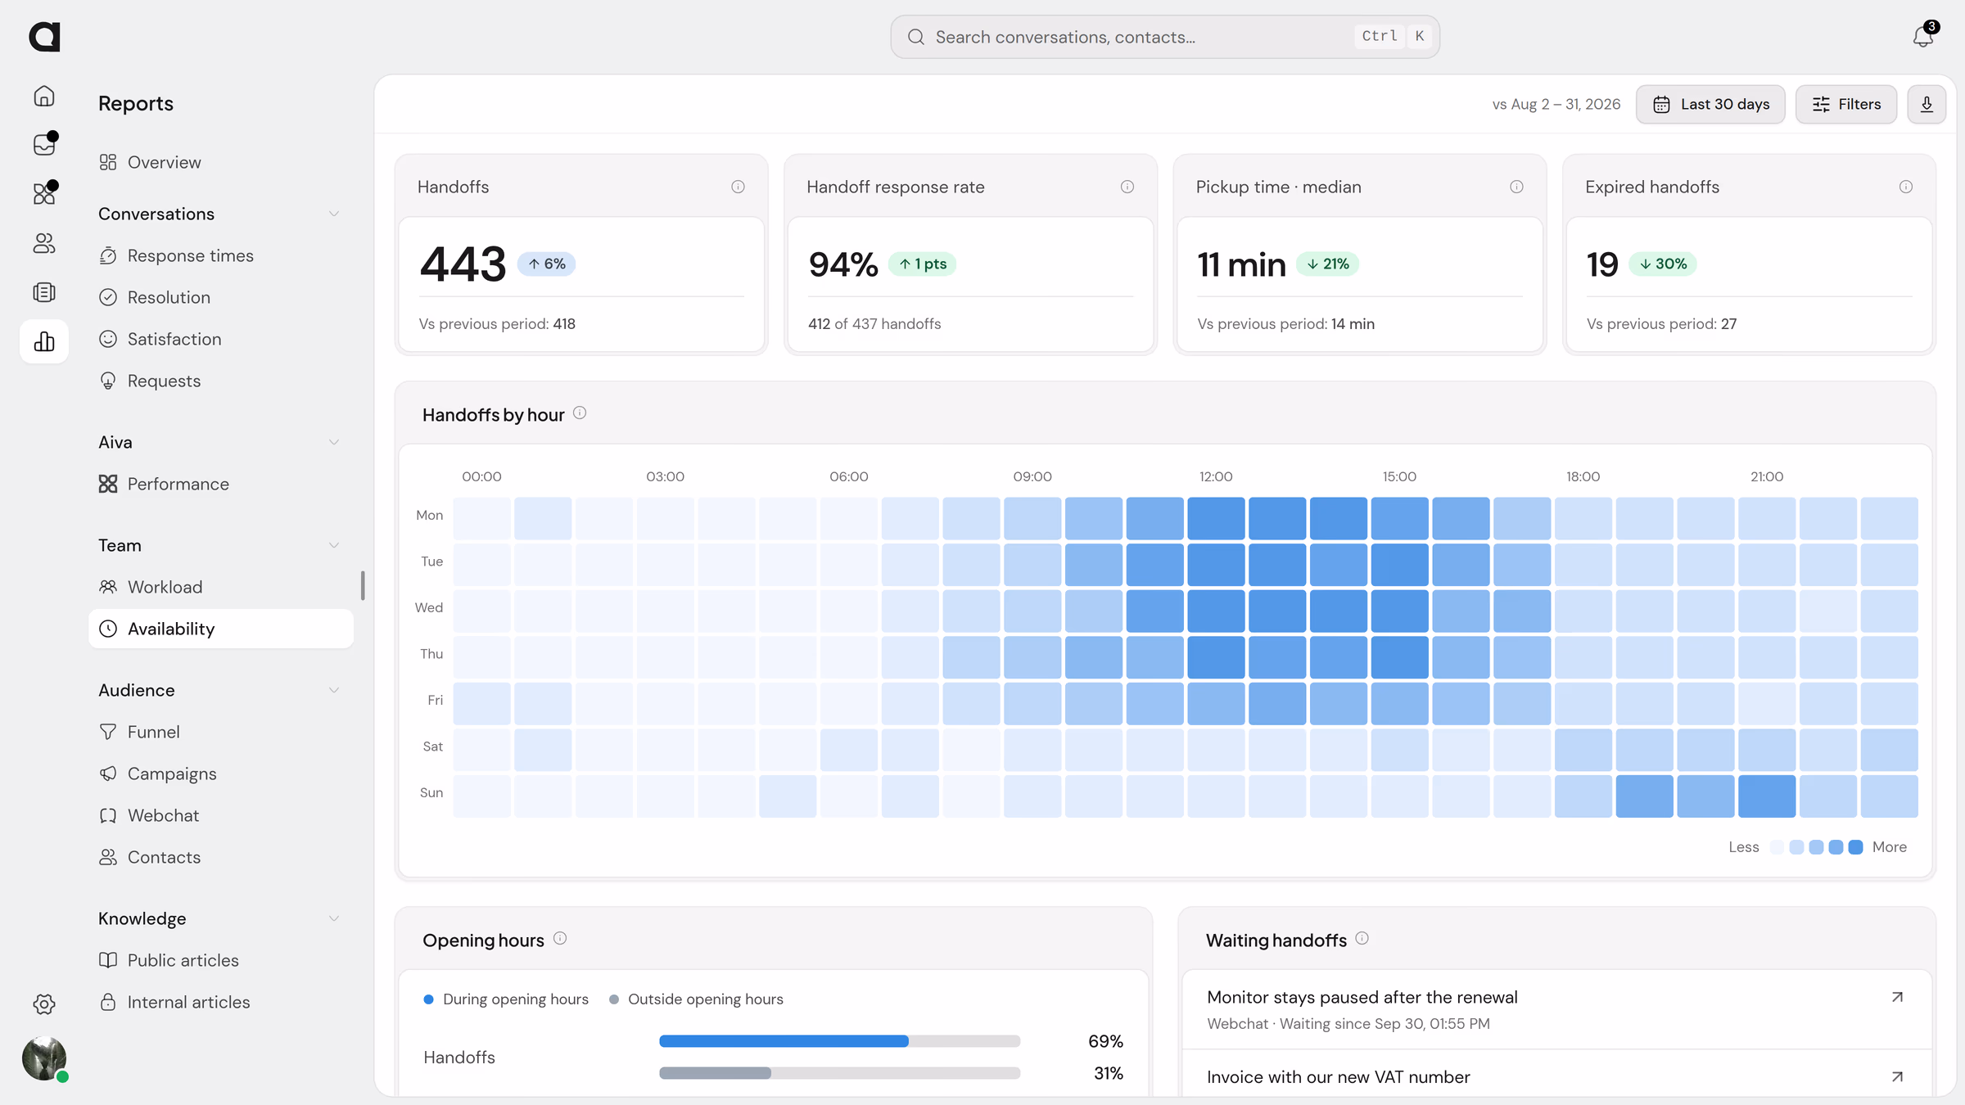
Task: Open the Last 30 days date picker
Action: click(1710, 104)
